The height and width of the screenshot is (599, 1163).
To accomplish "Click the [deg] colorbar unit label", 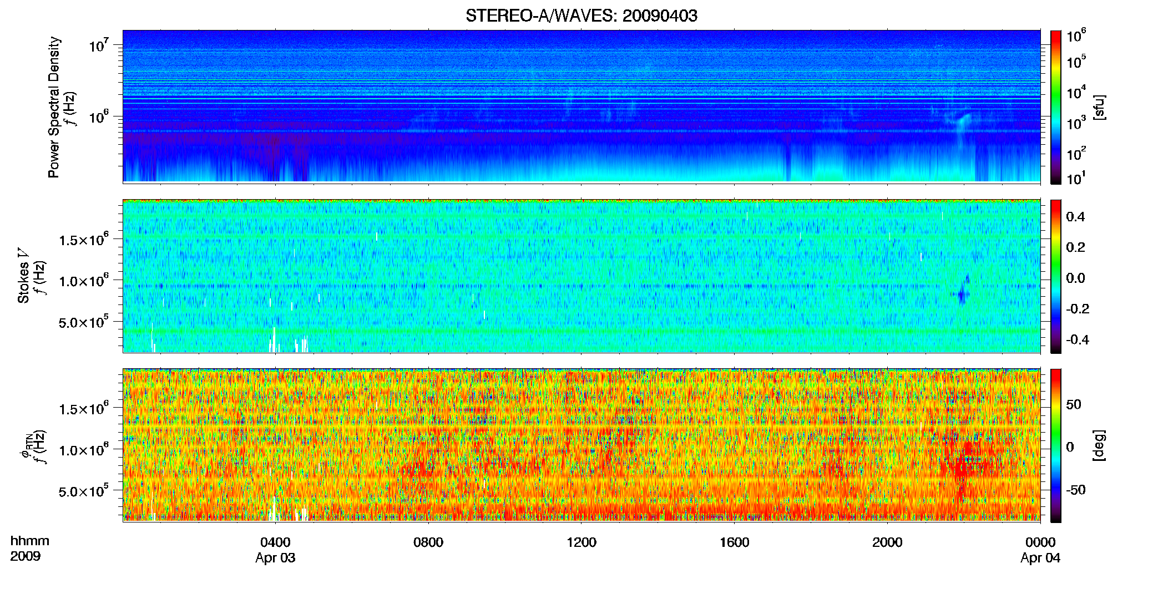I will (x=1100, y=445).
